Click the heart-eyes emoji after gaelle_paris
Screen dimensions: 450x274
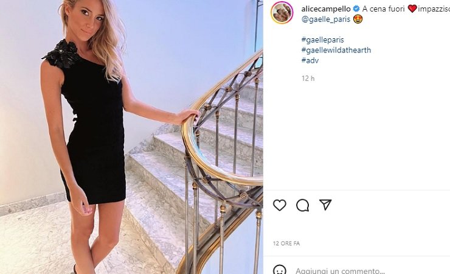click(358, 19)
